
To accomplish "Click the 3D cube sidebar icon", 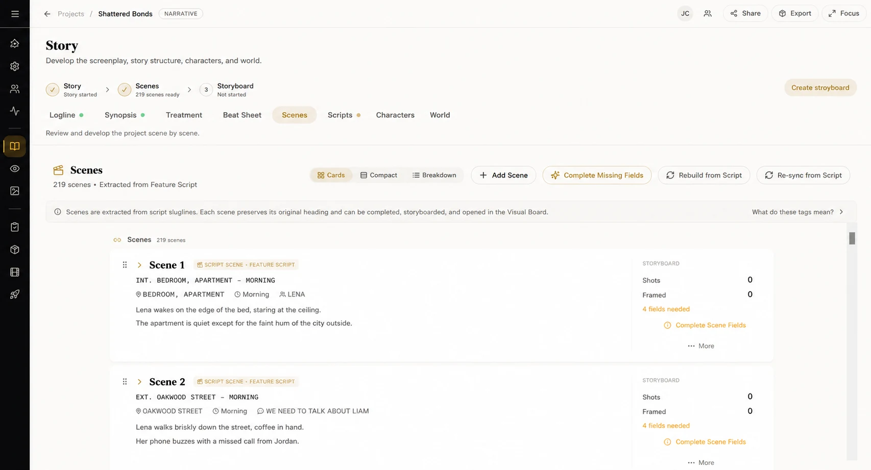I will click(x=15, y=250).
